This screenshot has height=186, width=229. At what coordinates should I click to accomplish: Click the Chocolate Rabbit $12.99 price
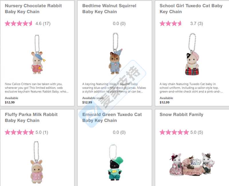(x=10, y=102)
